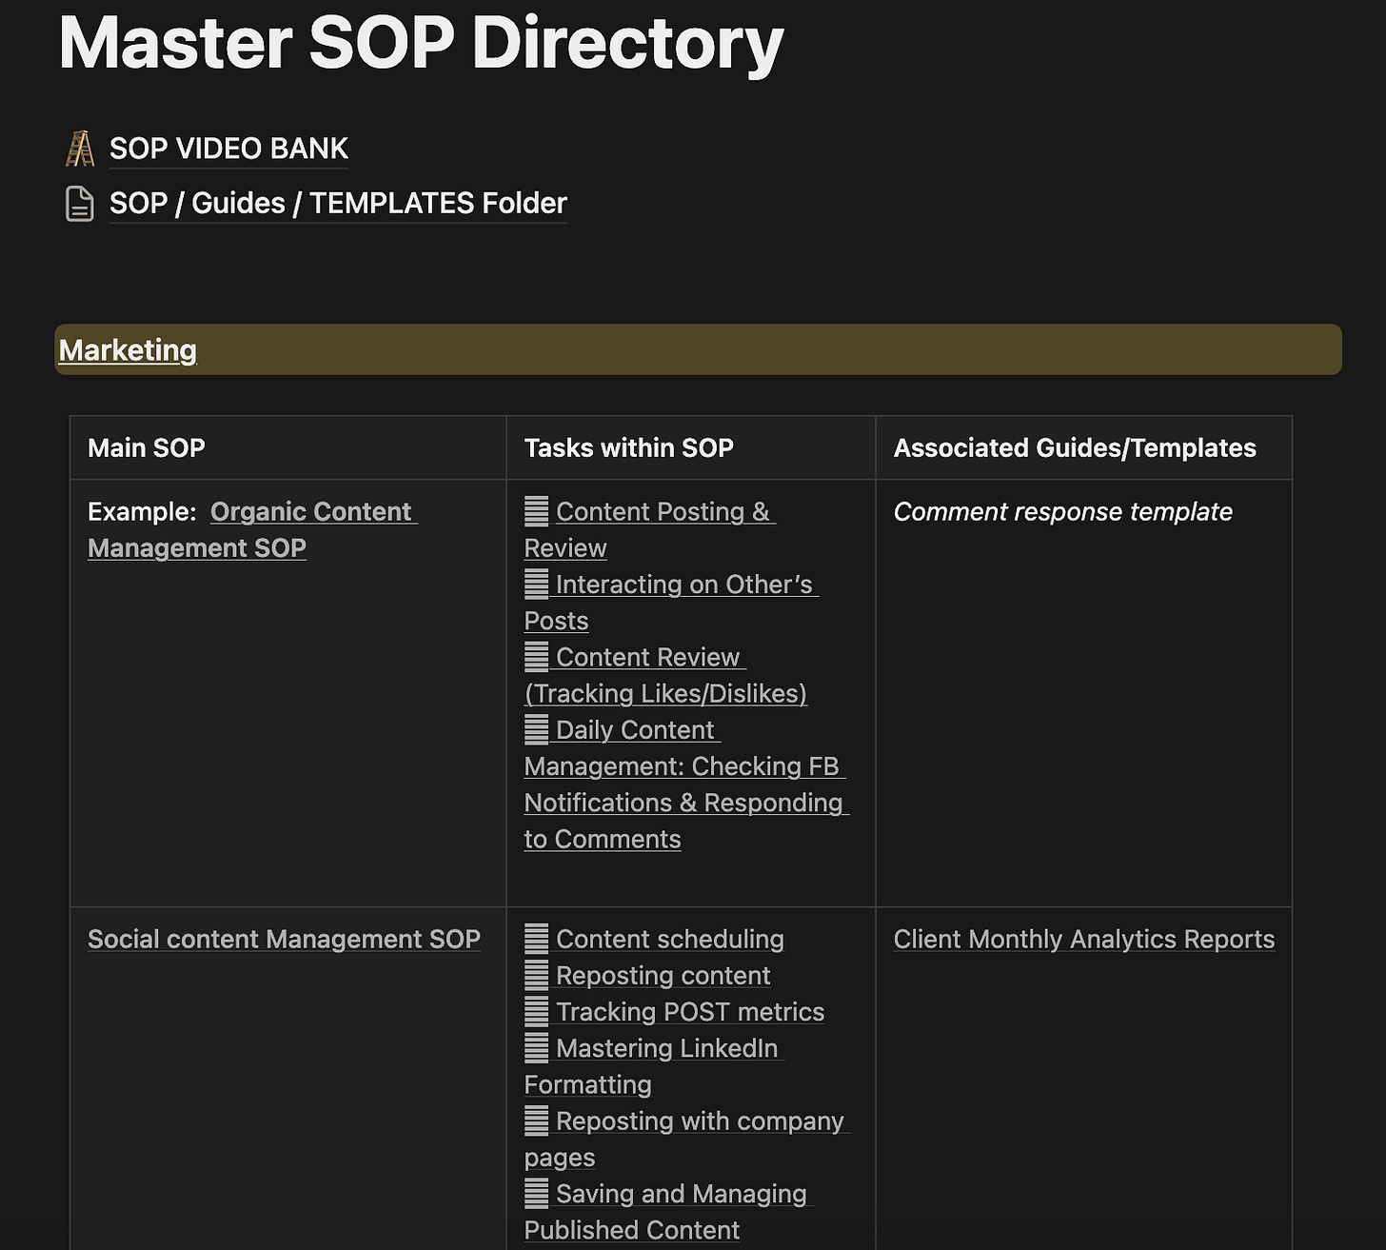Open SOP / Guides / TEMPLATES Folder
Viewport: 1386px width, 1250px height.
[338, 204]
